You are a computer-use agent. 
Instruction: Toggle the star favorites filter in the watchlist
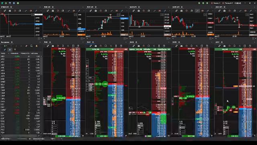pyautogui.click(x=10, y=50)
